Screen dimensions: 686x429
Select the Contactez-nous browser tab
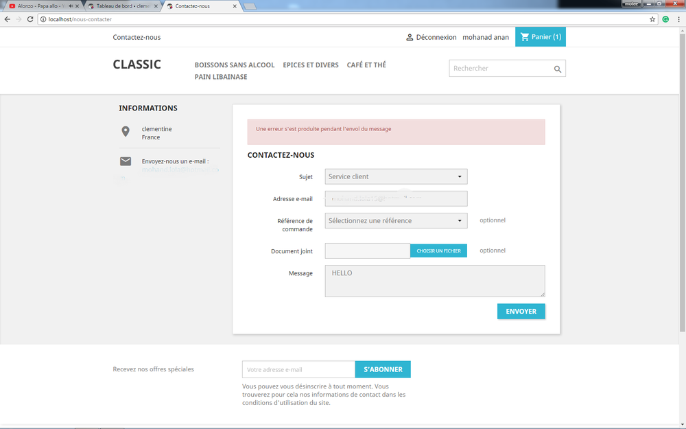coord(201,6)
